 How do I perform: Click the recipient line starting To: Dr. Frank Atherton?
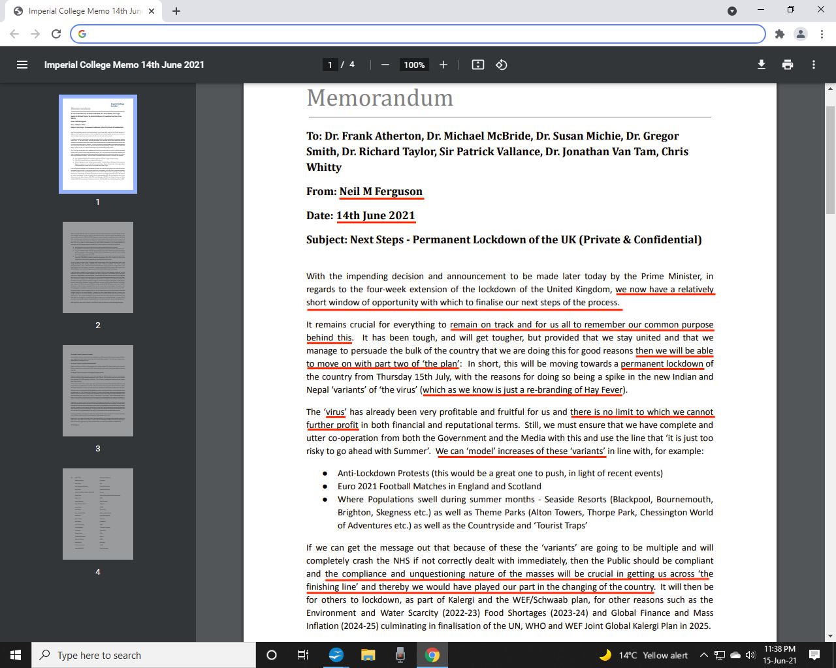pyautogui.click(x=498, y=151)
